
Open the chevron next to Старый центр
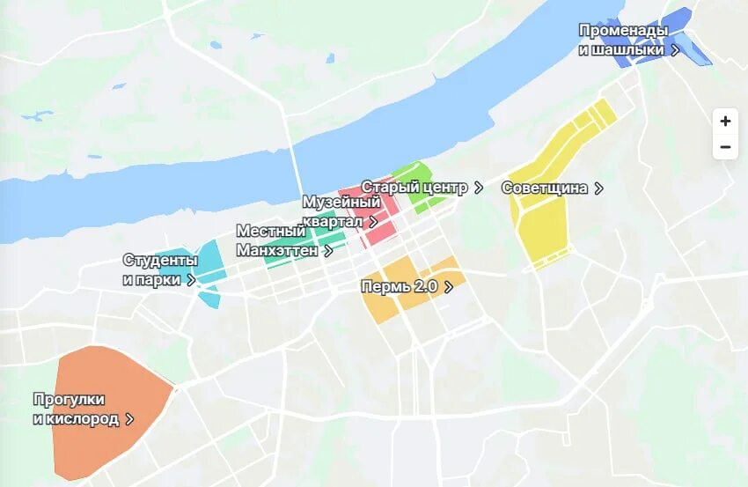[x=479, y=188]
